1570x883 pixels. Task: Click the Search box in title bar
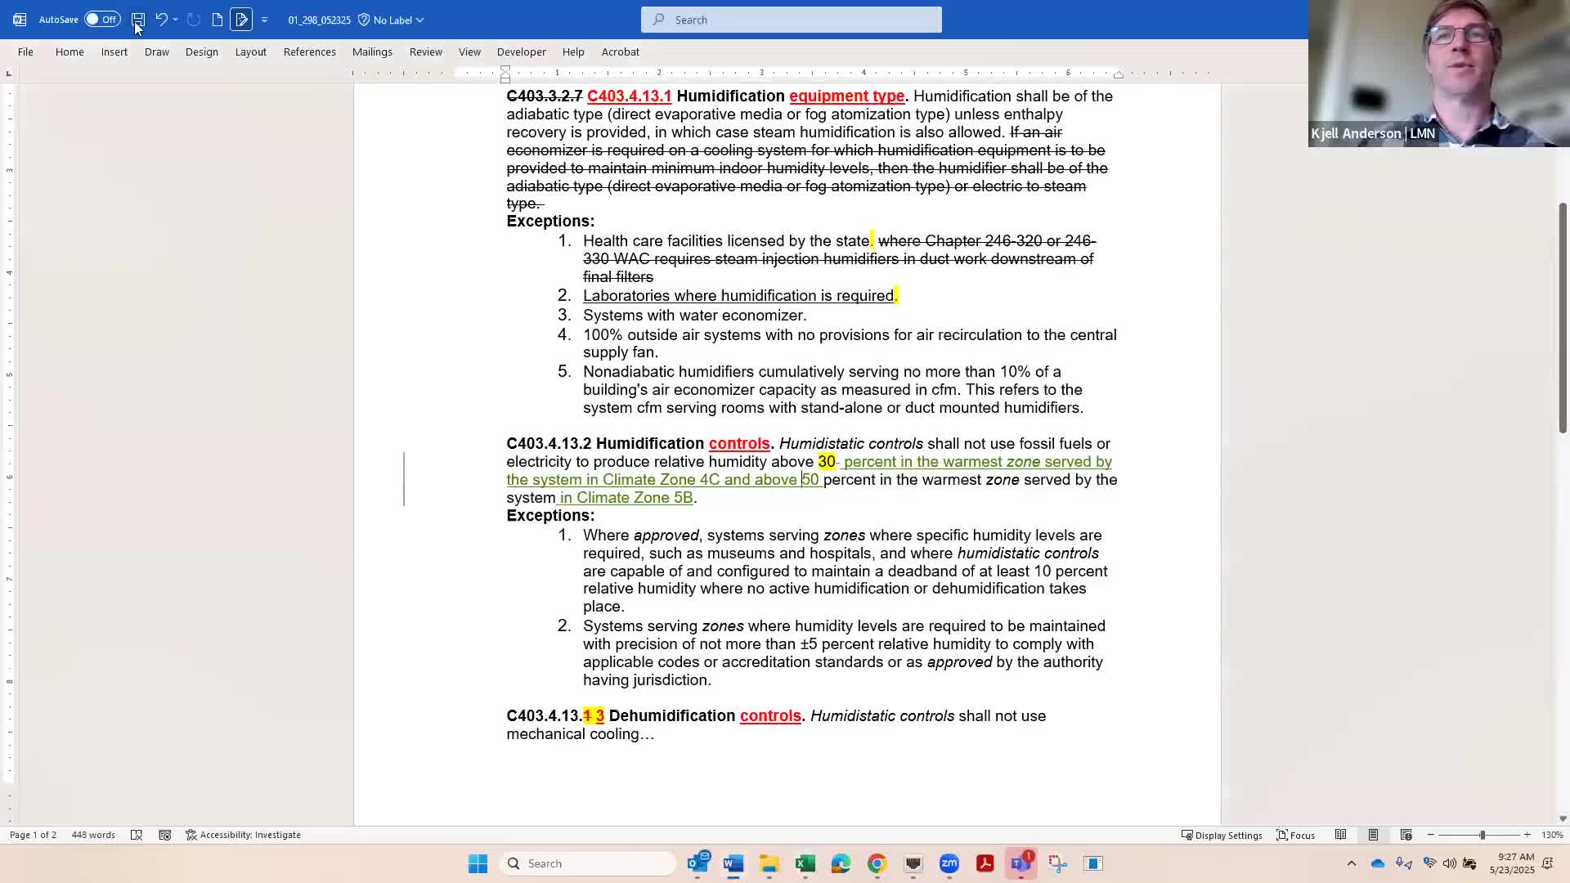pyautogui.click(x=791, y=20)
